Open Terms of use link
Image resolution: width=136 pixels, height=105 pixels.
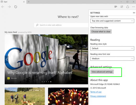[96, 92]
